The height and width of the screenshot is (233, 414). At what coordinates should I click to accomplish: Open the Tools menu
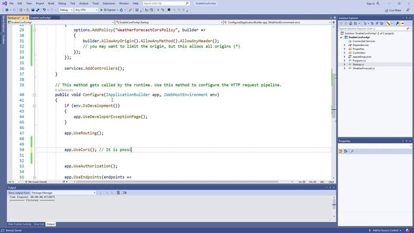click(x=96, y=3)
